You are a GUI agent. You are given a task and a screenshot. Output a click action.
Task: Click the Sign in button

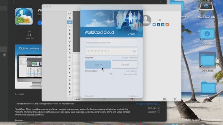[x=98, y=65]
